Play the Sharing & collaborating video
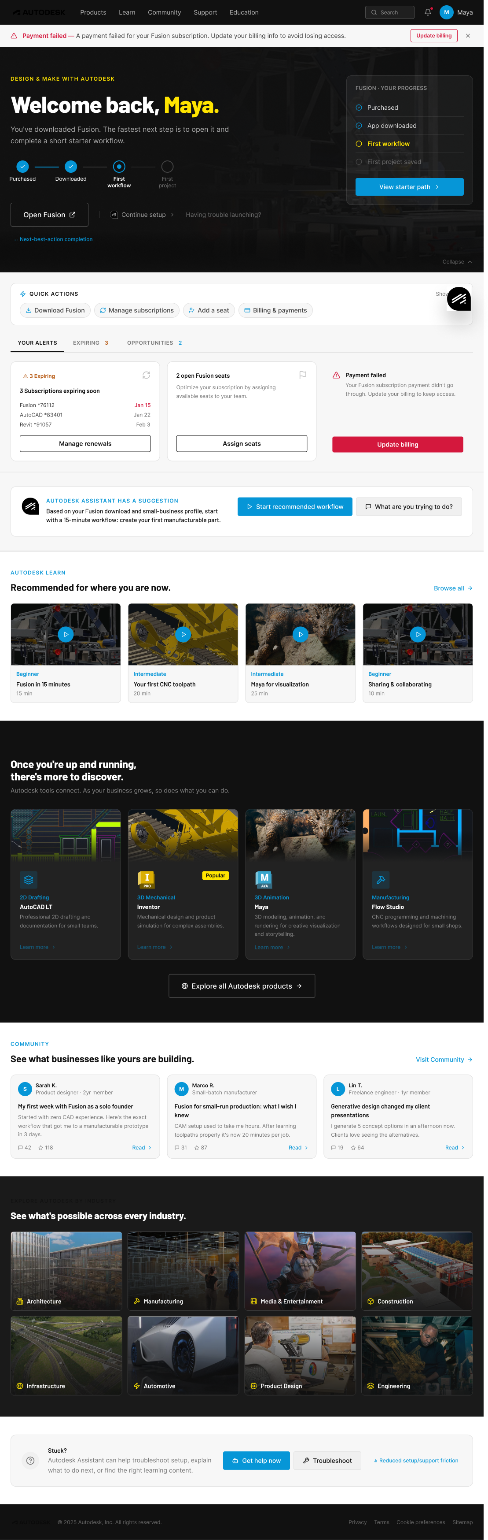 [418, 634]
